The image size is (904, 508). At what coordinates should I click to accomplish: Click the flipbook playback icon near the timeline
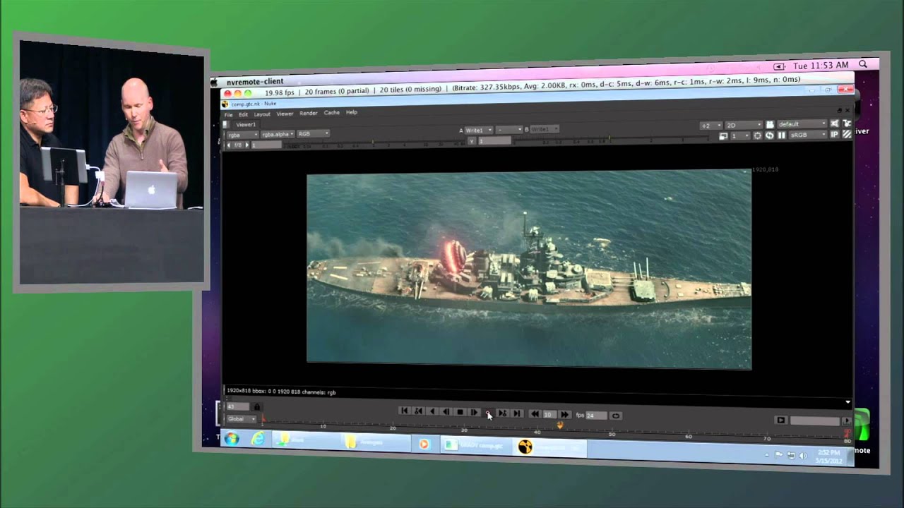tap(780, 421)
